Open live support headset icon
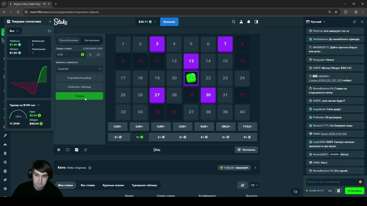The image size is (367, 206). [x=295, y=192]
